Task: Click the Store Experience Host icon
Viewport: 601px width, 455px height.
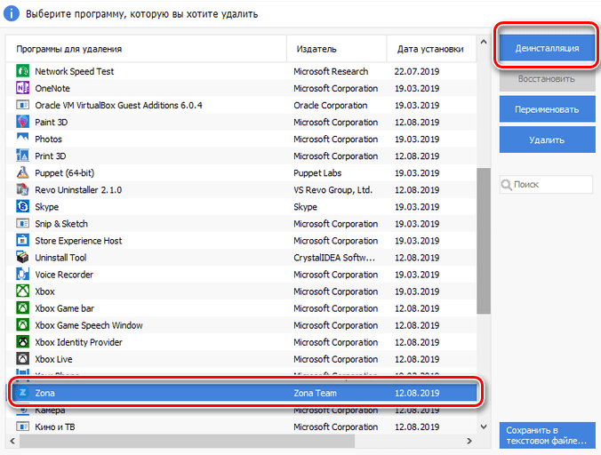Action: point(22,240)
